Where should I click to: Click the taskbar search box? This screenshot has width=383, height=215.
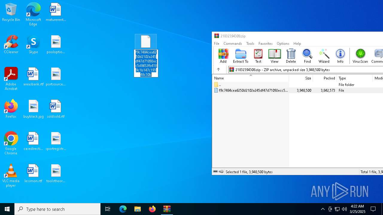pyautogui.click(x=57, y=209)
